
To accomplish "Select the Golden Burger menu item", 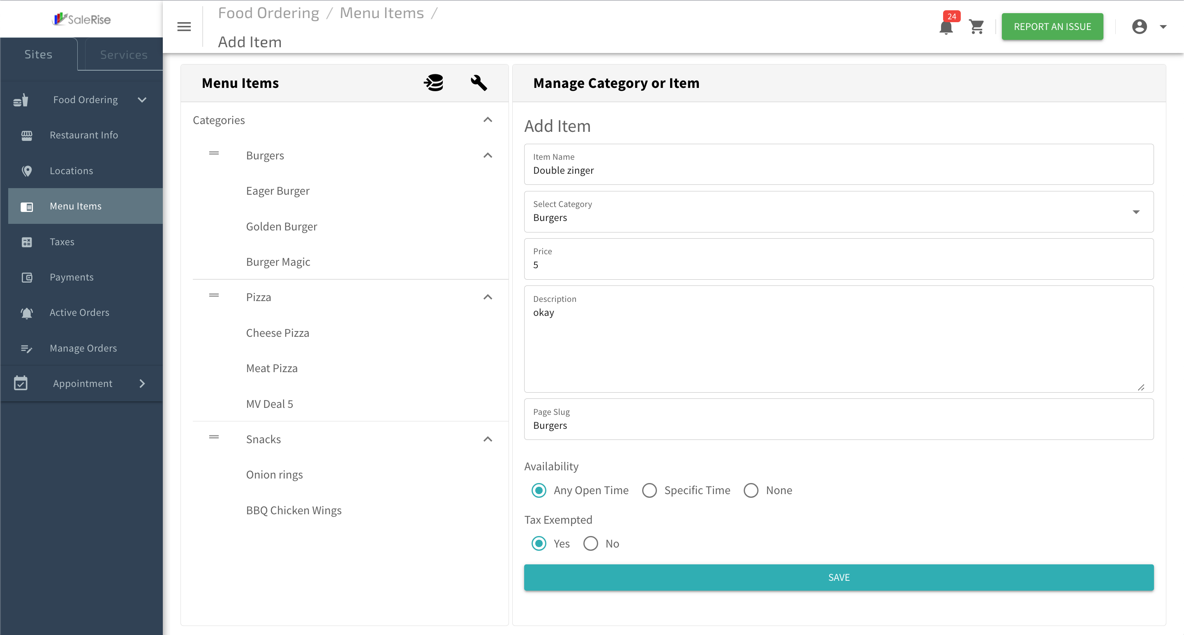I will point(281,226).
